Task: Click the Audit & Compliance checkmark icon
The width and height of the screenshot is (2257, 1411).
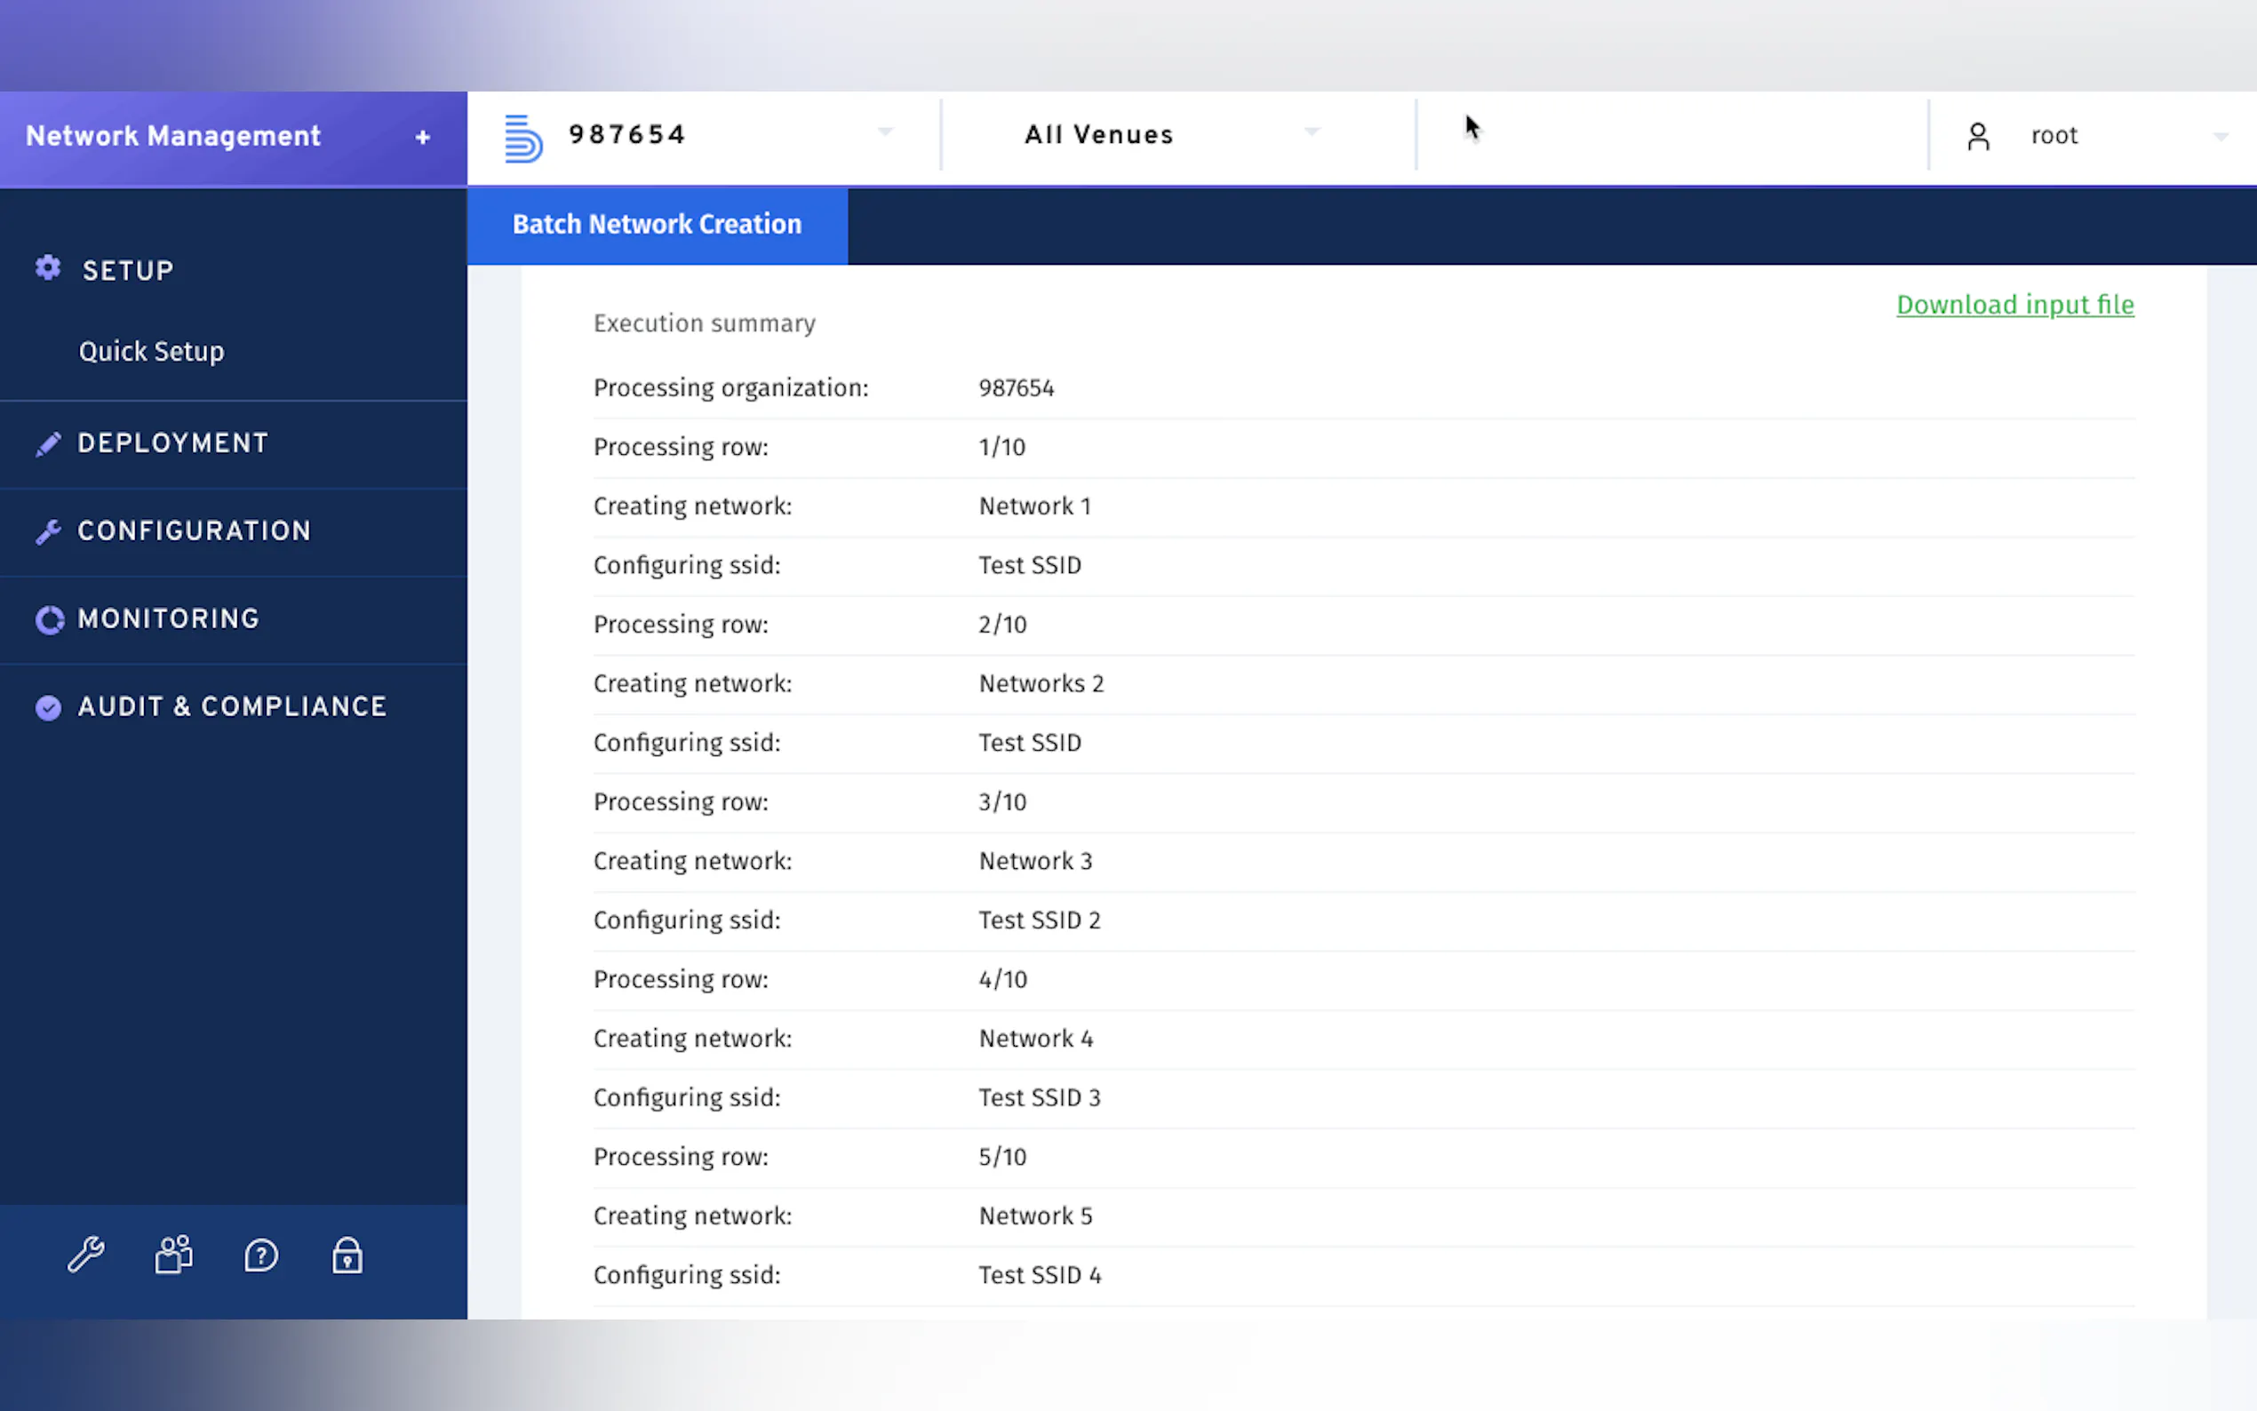Action: point(49,707)
